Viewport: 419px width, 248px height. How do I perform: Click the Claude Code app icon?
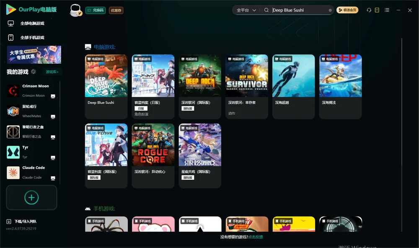(x=13, y=173)
